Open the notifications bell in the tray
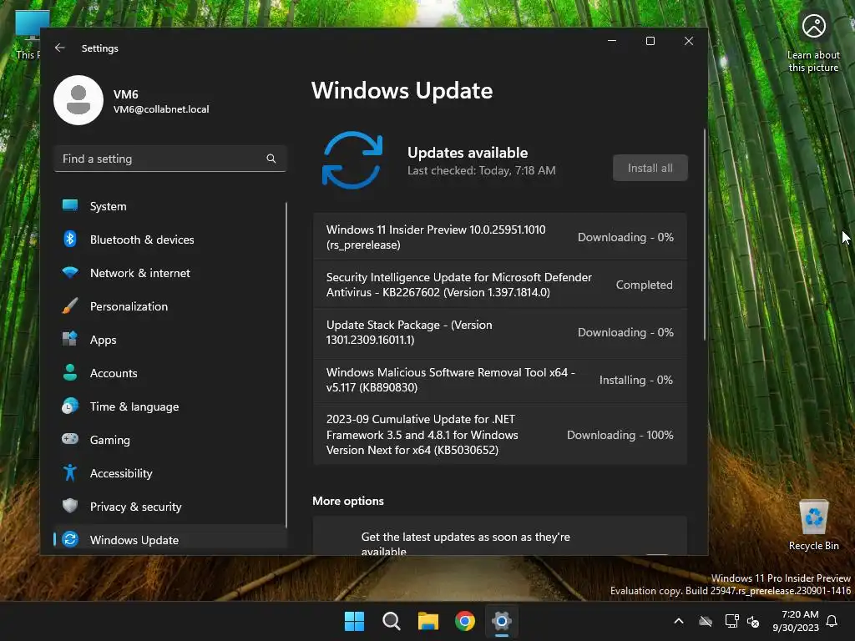Viewport: 855px width, 641px height. [832, 621]
